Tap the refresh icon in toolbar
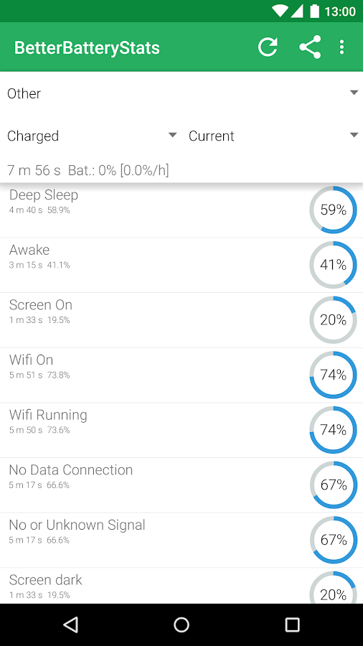Image resolution: width=363 pixels, height=646 pixels. (x=268, y=47)
